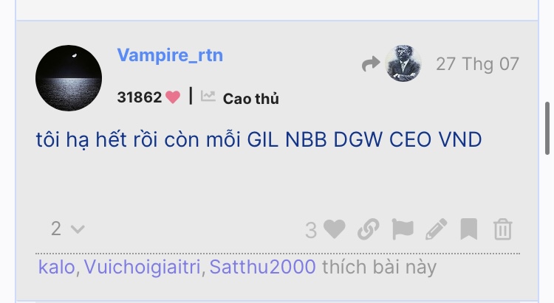
Task: Copy post link via chain icon
Action: coord(368,229)
